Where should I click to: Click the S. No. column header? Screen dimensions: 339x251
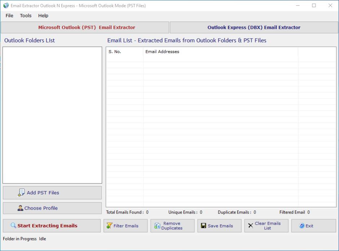click(x=124, y=52)
